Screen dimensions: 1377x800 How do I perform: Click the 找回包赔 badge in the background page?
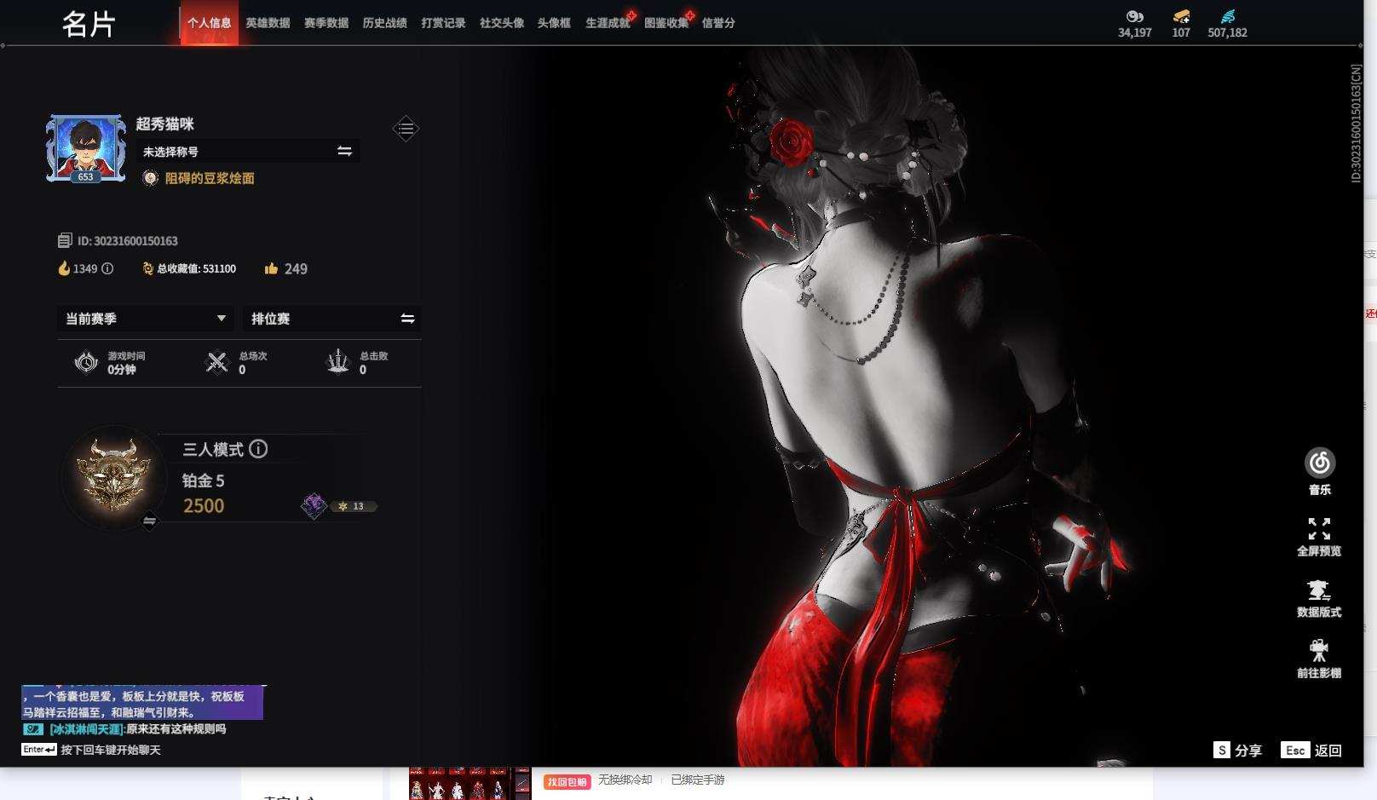(567, 781)
